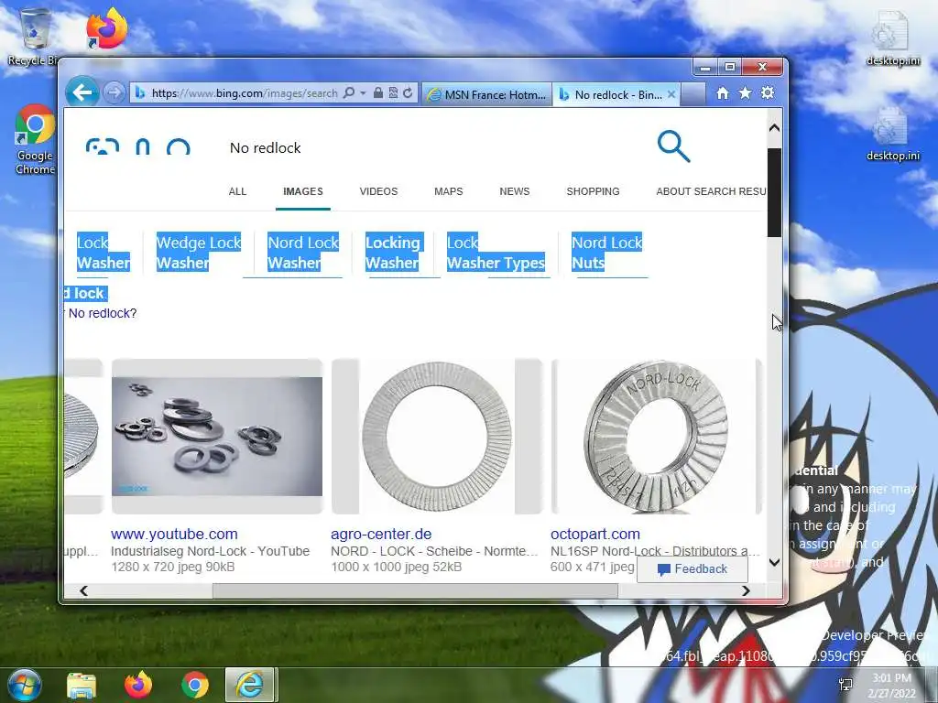The height and width of the screenshot is (703, 938).
Task: Click Industrialseg Nord-Lock - YouTube caption
Action: click(x=210, y=551)
